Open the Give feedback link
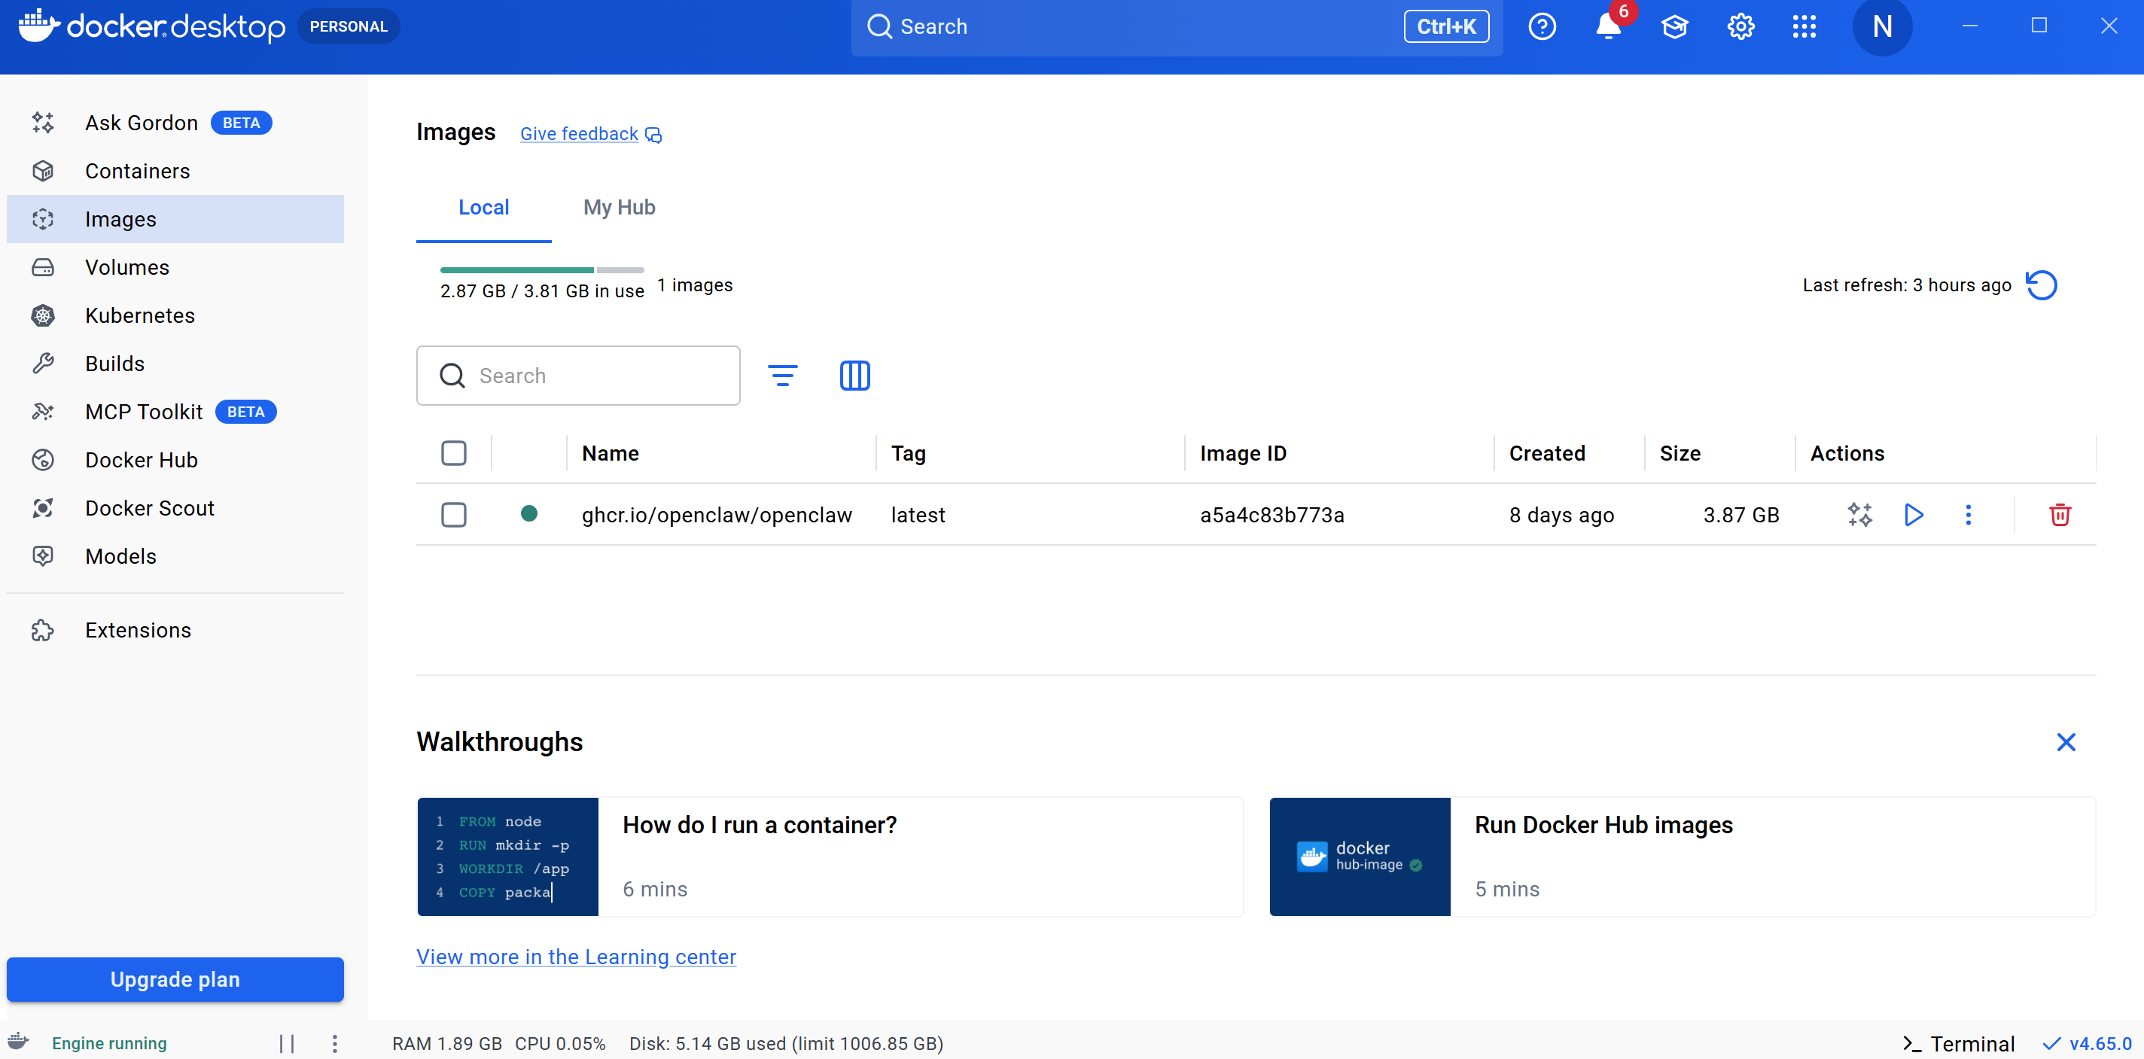 [x=579, y=134]
